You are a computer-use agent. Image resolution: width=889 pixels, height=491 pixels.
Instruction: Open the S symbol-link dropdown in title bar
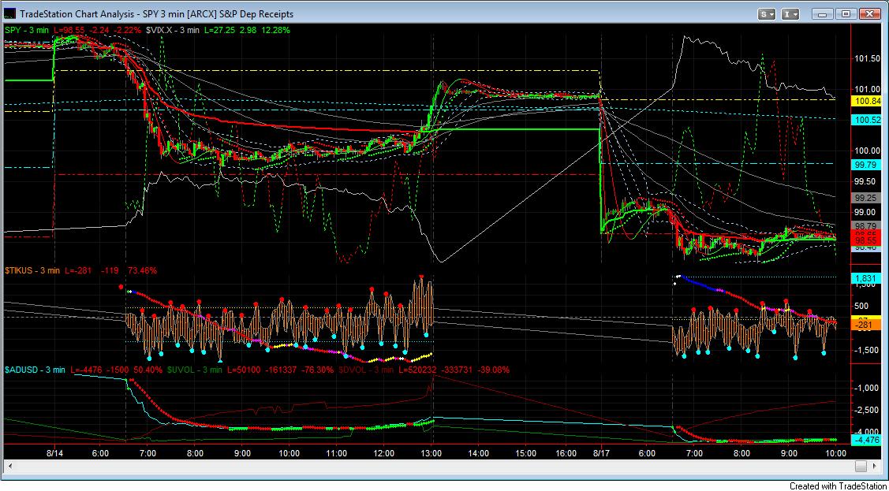click(x=767, y=14)
